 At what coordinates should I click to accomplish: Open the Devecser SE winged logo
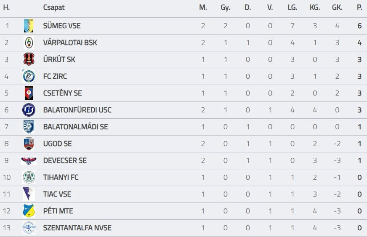(x=29, y=160)
